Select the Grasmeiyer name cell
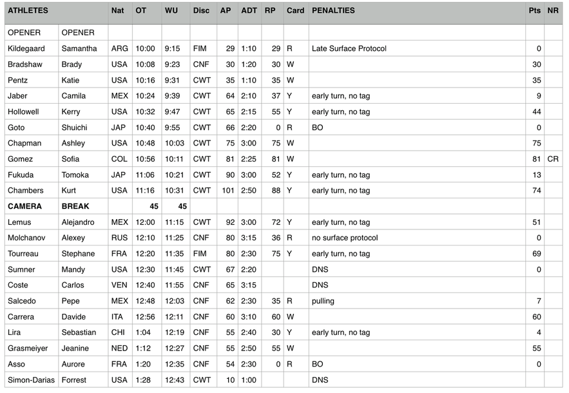569x393 pixels. click(28, 349)
